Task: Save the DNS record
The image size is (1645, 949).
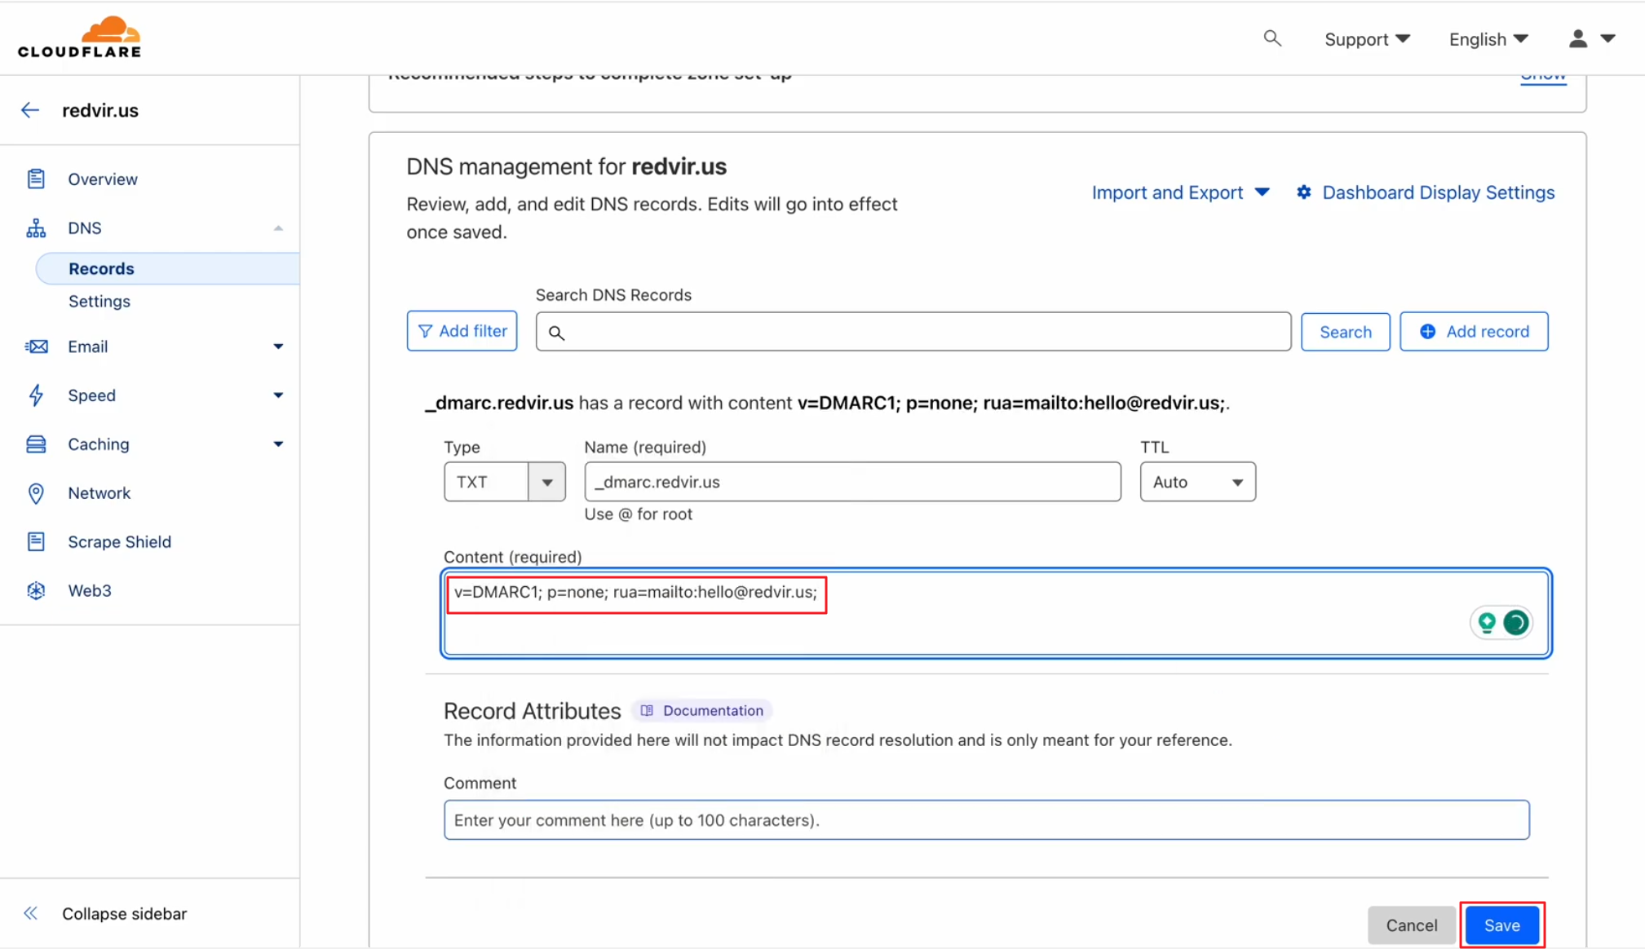Action: click(1501, 925)
